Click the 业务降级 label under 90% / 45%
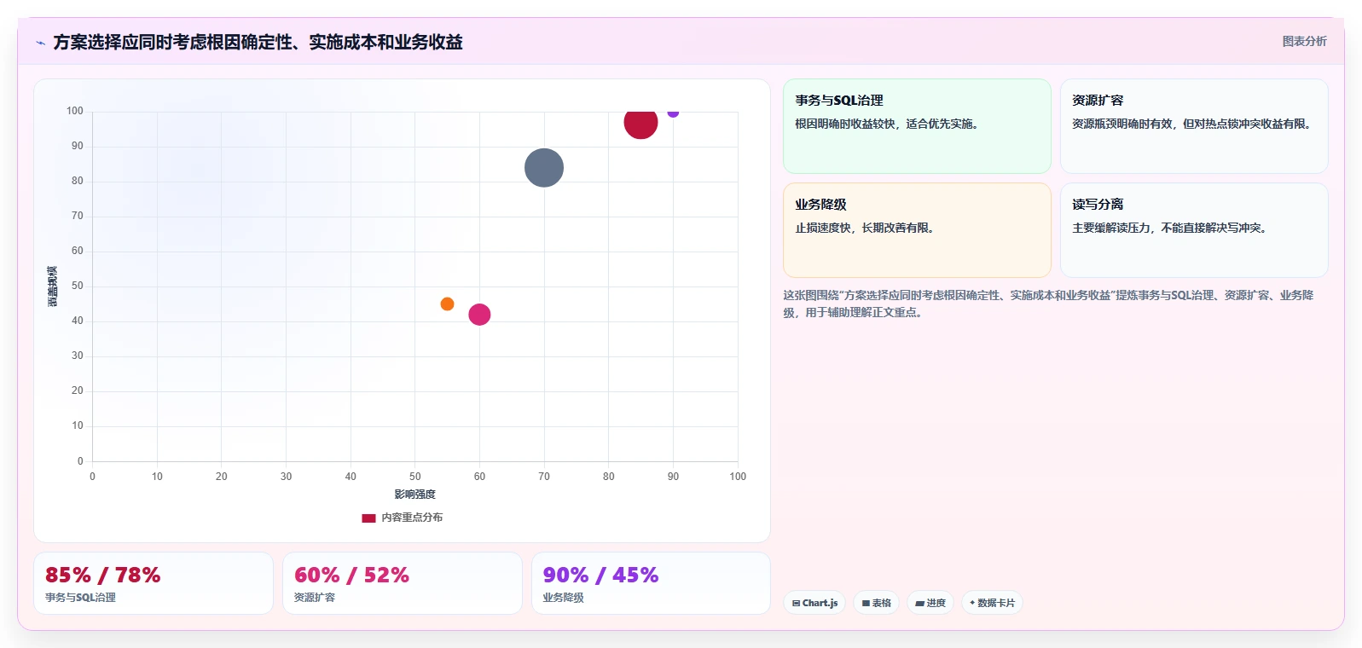 click(564, 598)
